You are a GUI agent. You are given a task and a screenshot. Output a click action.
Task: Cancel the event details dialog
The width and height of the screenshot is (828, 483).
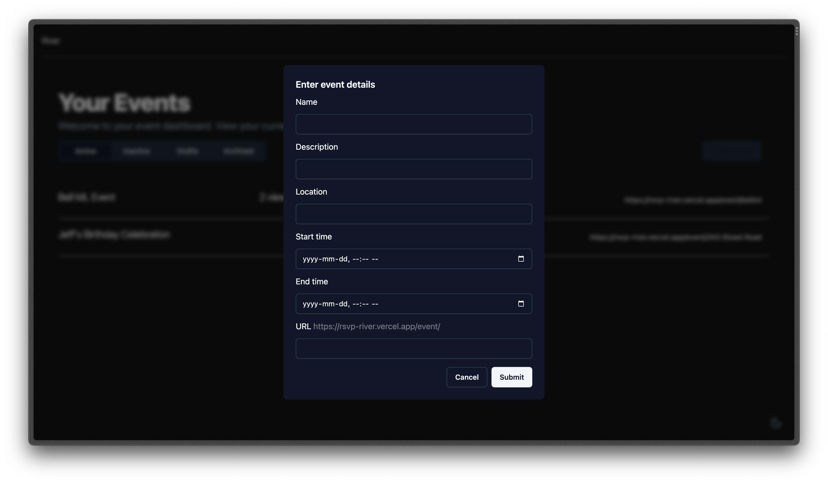click(466, 377)
